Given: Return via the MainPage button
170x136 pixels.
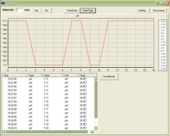Looking at the screenshot, I should (88, 11).
